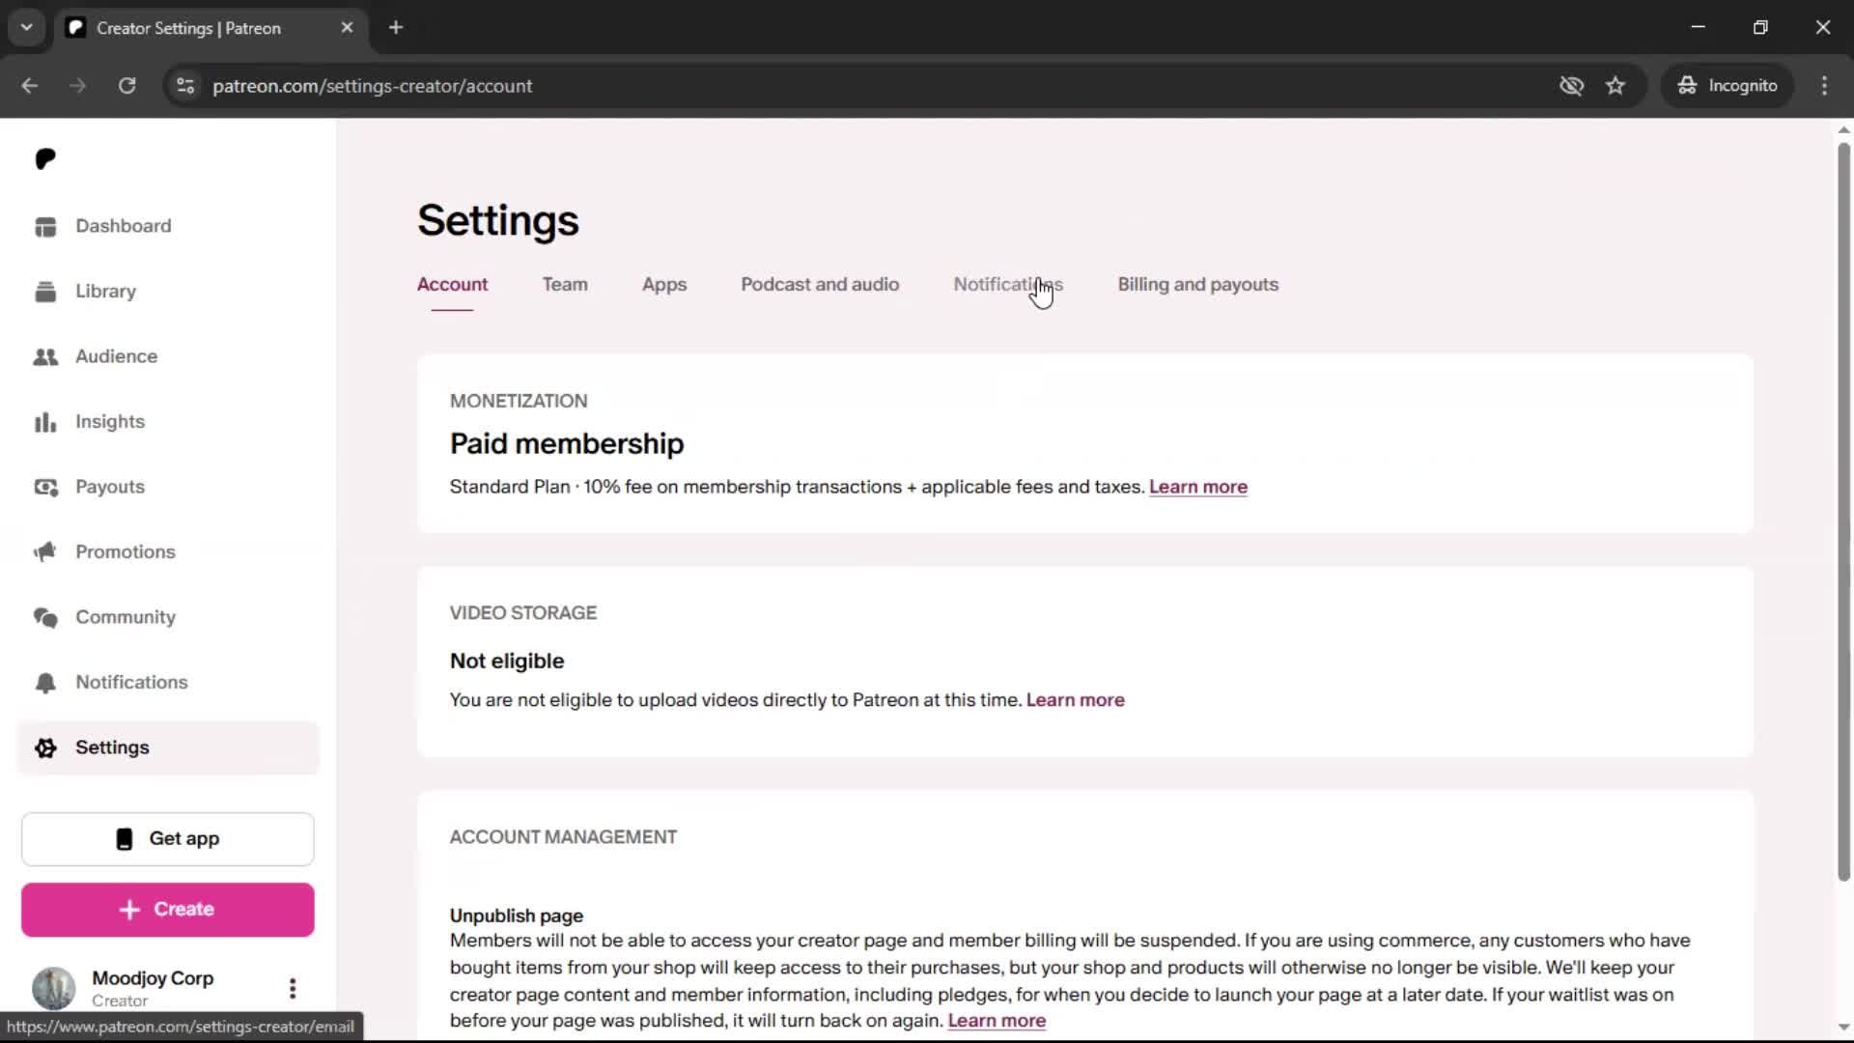Switch to the Apps tab
Screen dimensions: 1854x1043
point(664,285)
